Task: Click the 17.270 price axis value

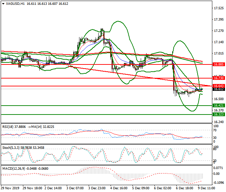Action: tap(219, 31)
